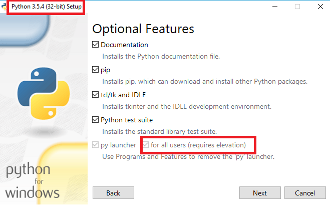Screen dimensions: 330x205
Task: Click the Python icon in the title bar
Action: 4,7
